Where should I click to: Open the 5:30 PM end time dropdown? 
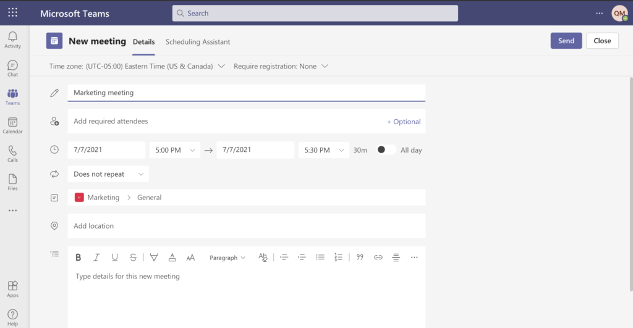[x=324, y=150]
